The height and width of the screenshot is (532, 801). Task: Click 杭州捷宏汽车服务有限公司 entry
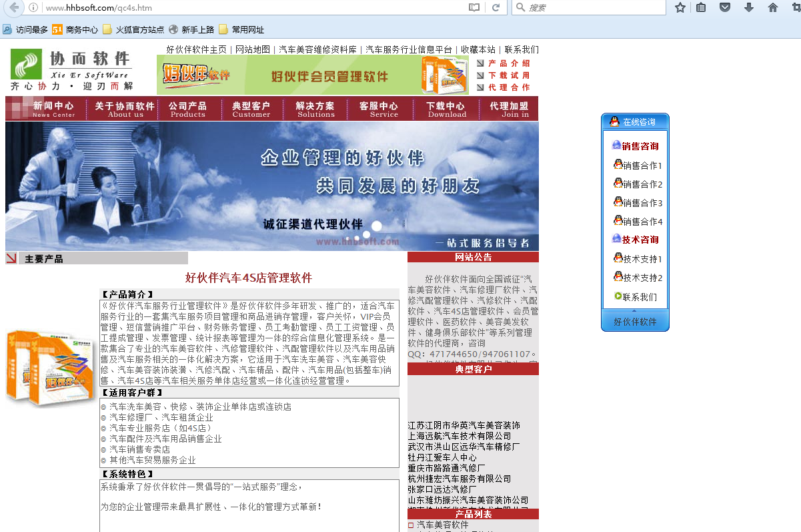(460, 479)
